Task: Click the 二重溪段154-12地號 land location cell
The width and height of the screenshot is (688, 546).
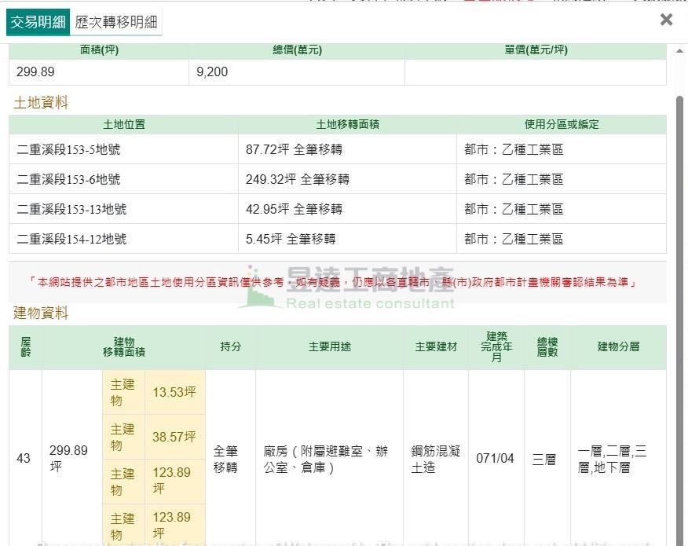Action: [71, 239]
